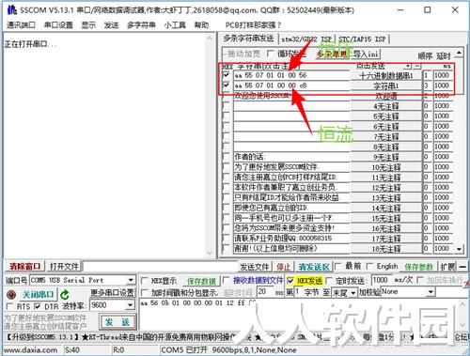Click the red record port status icon

(x=11, y=295)
